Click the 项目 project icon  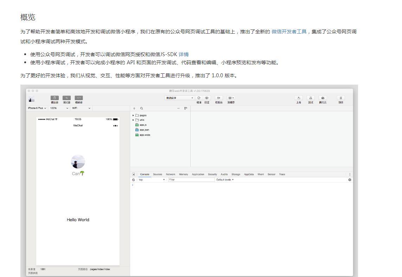click(x=341, y=98)
